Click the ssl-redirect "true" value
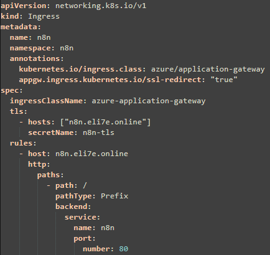This screenshot has height=255, width=270. coord(224,80)
